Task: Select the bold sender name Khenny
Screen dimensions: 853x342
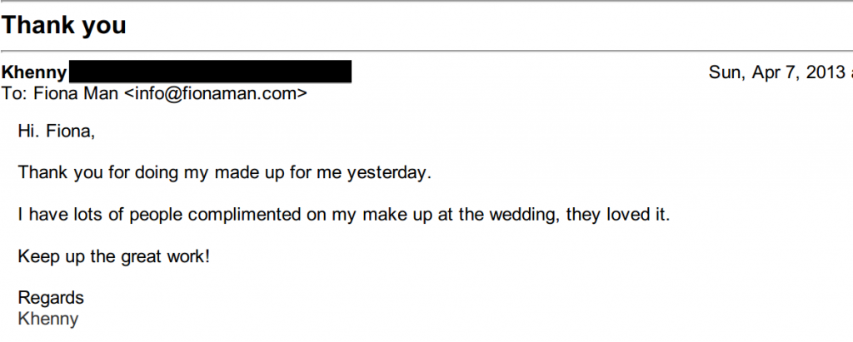Action: click(x=35, y=73)
